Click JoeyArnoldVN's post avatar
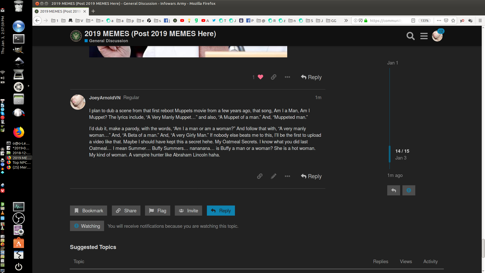Image resolution: width=485 pixels, height=273 pixels. tap(78, 102)
